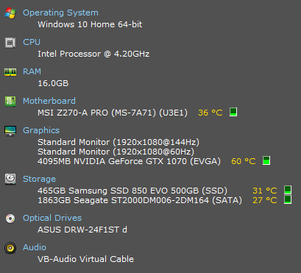The height and width of the screenshot is (273, 301).
Task: Open the Operating System section link
Action: 60,13
